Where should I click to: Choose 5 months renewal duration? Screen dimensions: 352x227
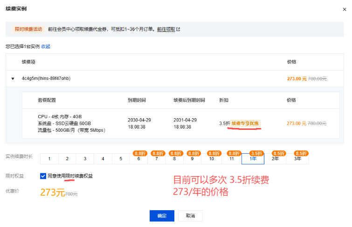point(120,159)
